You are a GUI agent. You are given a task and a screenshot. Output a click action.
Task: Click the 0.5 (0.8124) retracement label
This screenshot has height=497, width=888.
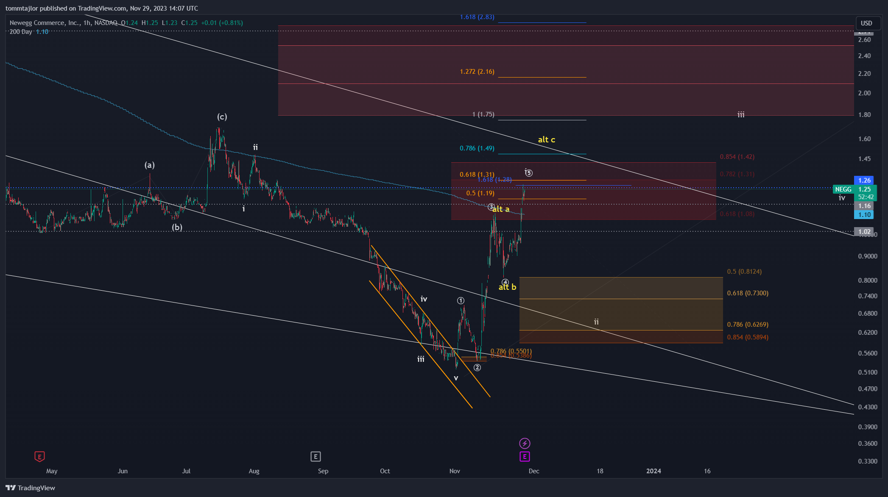[744, 272]
